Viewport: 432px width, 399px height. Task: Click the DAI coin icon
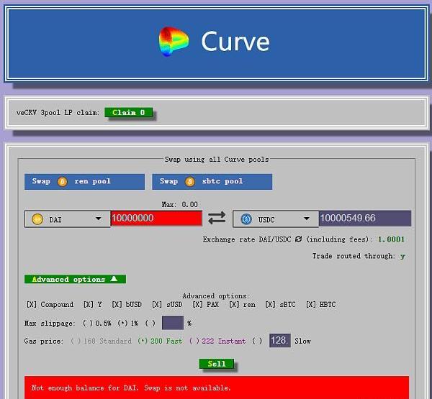click(37, 219)
